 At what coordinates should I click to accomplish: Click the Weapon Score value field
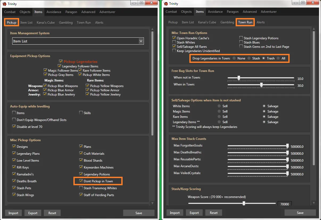click(x=285, y=204)
